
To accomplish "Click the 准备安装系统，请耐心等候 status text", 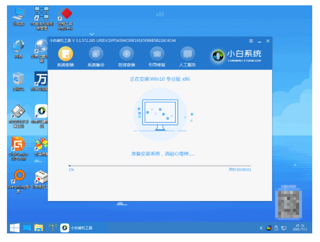I will [x=163, y=154].
